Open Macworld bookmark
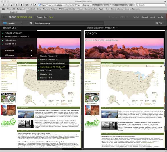 (x=11, y=9)
